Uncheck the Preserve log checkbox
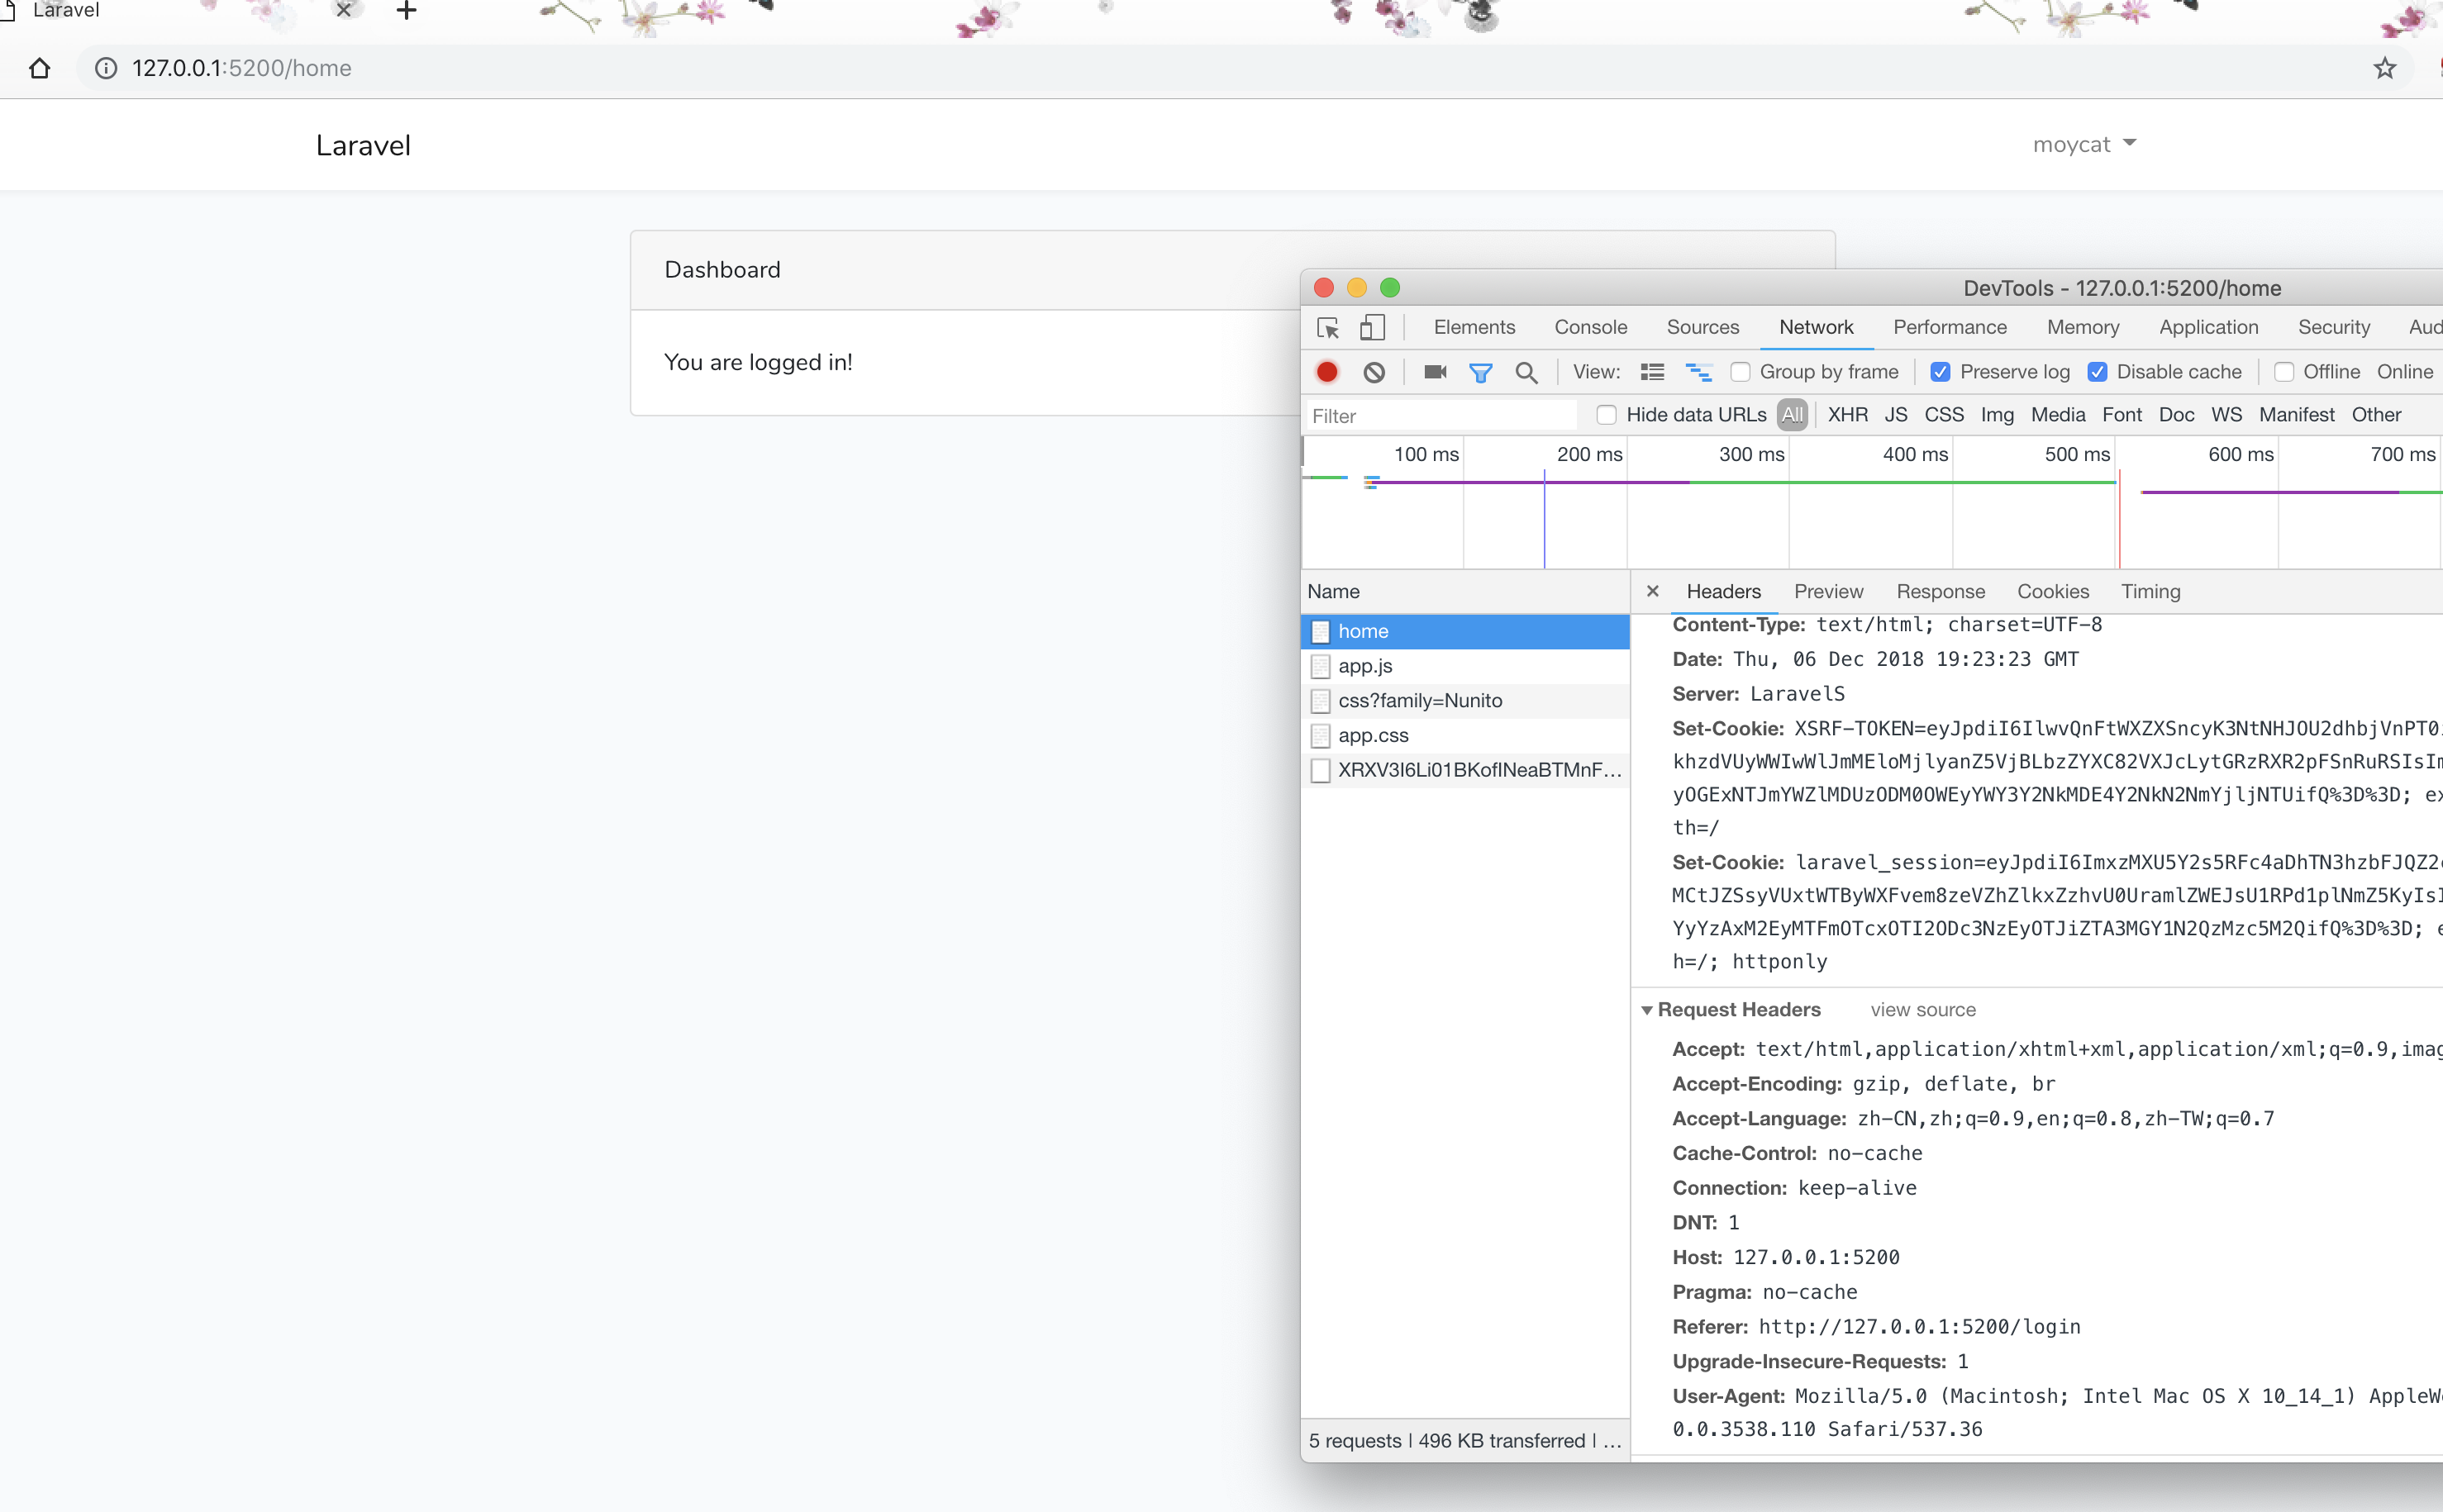This screenshot has height=1512, width=2443. coord(1940,372)
